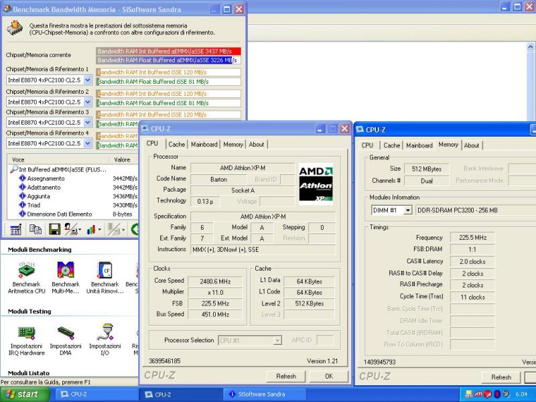Expand the Riferimento 1 chipset dropdown
536x402 pixels.
point(88,80)
